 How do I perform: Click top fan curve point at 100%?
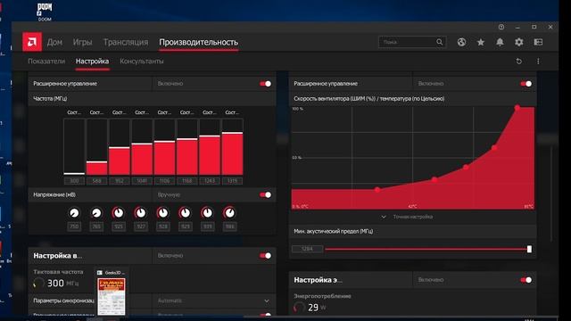(517, 107)
